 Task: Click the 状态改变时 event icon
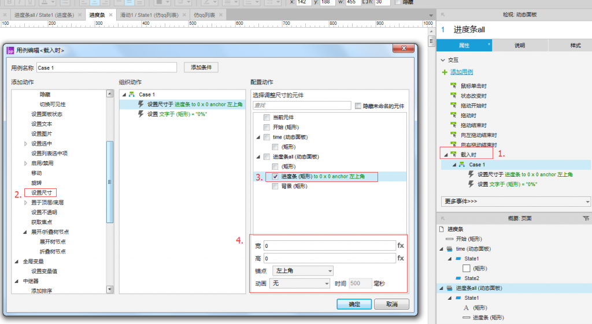click(x=453, y=95)
